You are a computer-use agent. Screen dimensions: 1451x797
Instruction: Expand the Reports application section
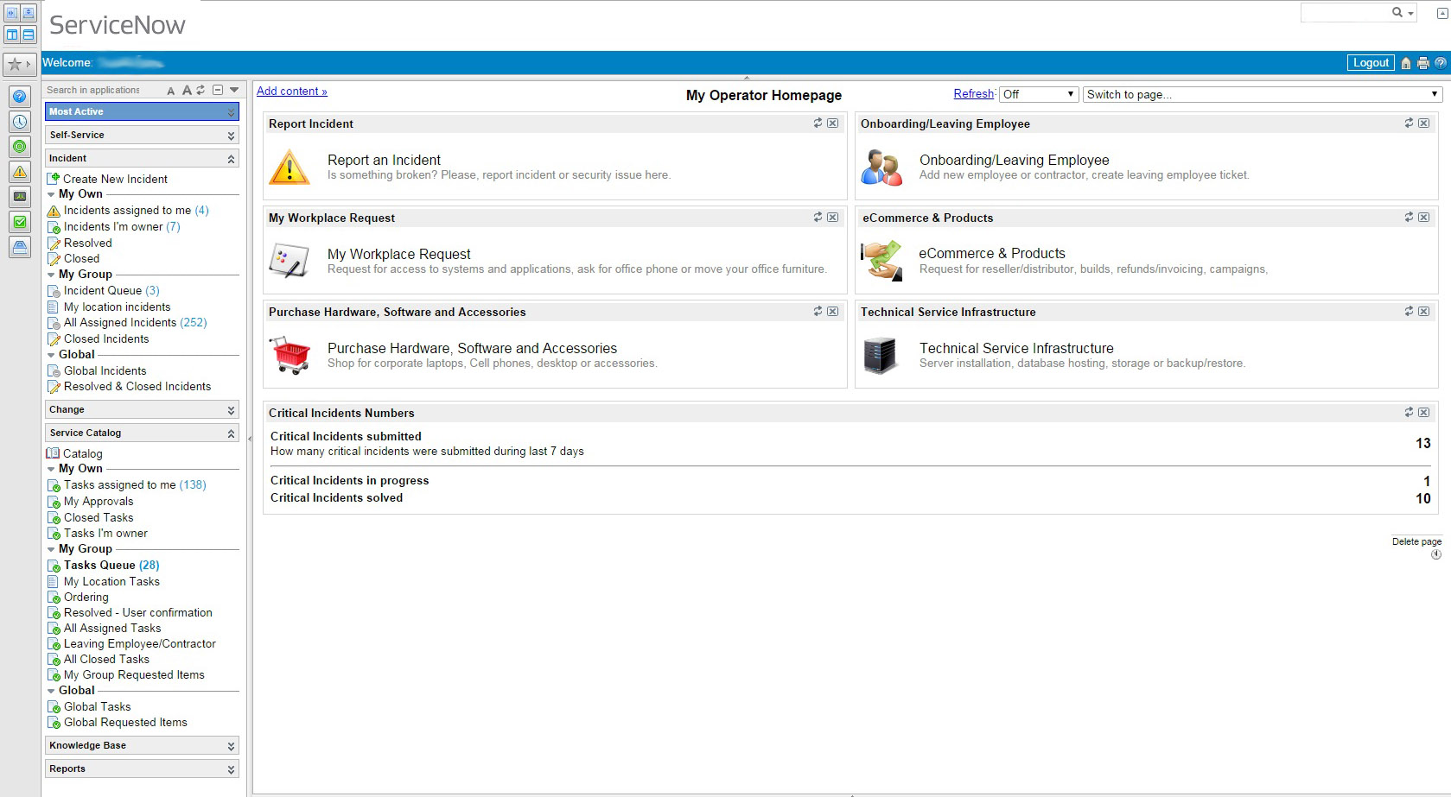point(142,769)
